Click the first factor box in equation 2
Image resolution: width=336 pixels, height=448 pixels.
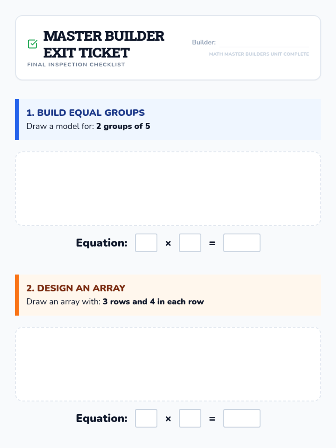[x=146, y=418]
